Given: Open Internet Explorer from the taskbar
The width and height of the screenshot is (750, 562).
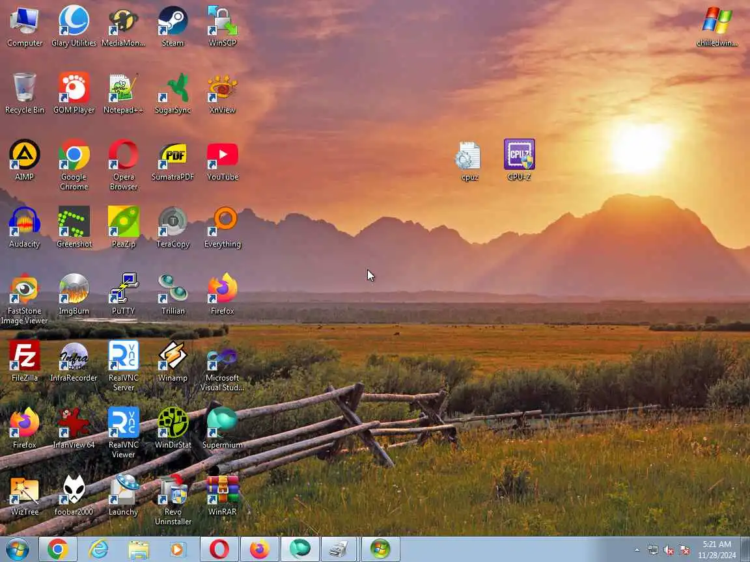Looking at the screenshot, I should pyautogui.click(x=98, y=549).
